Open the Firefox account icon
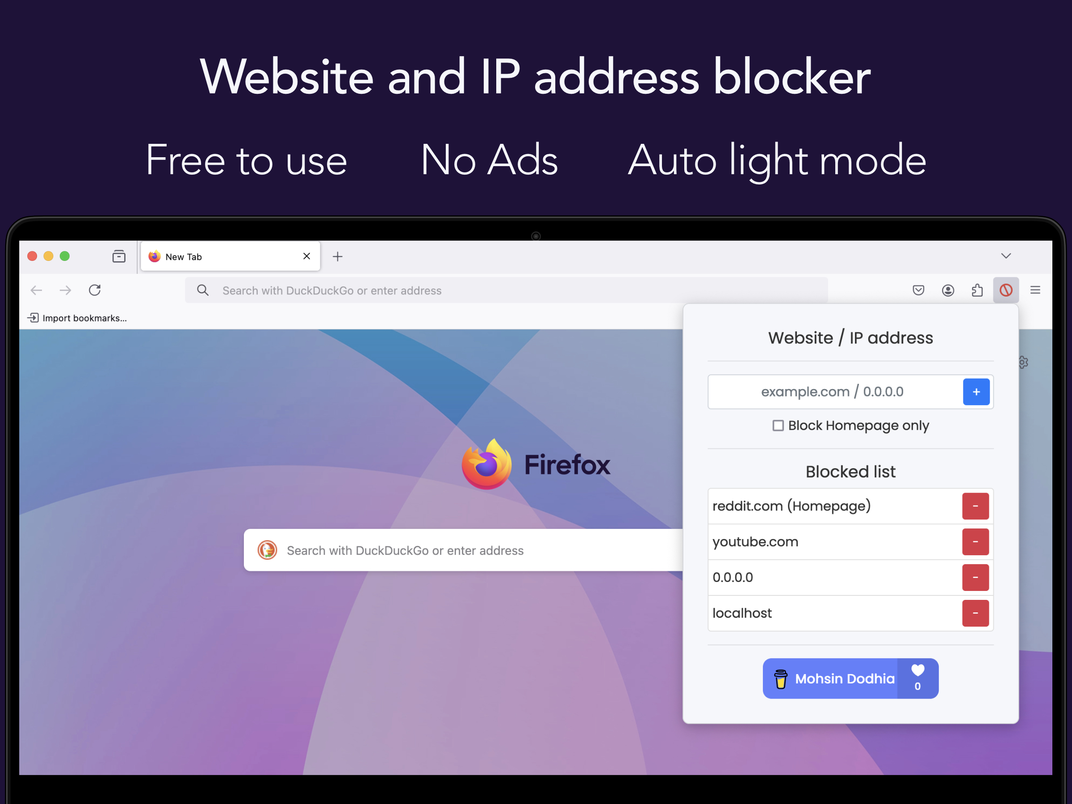This screenshot has height=804, width=1072. pos(948,290)
